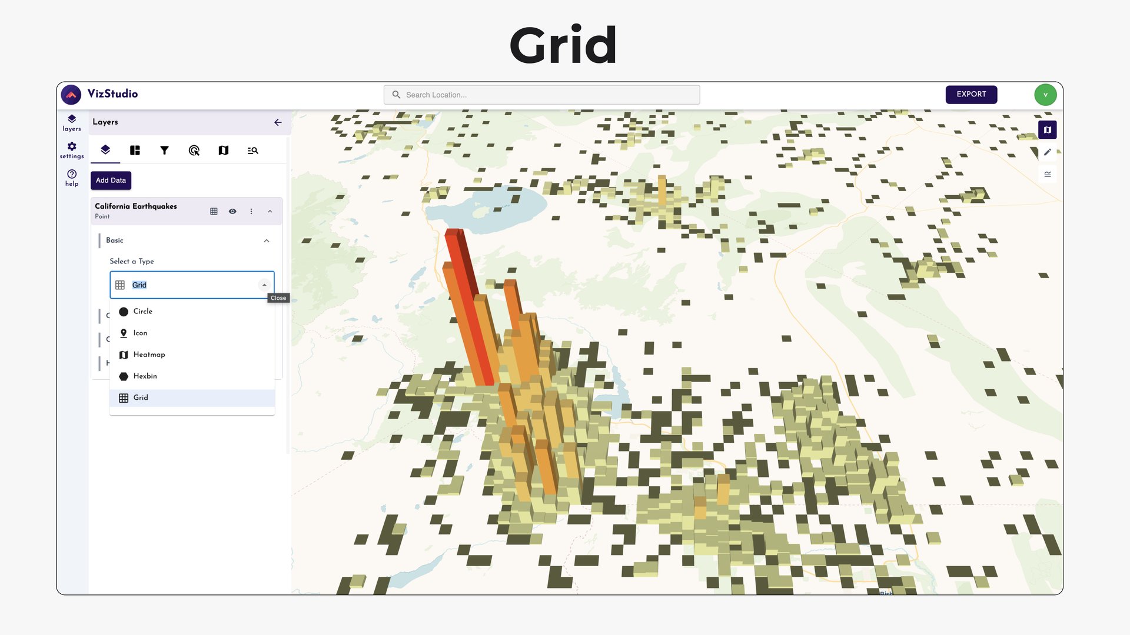Select Hexbin from the type list
This screenshot has width=1130, height=635.
pyautogui.click(x=145, y=376)
